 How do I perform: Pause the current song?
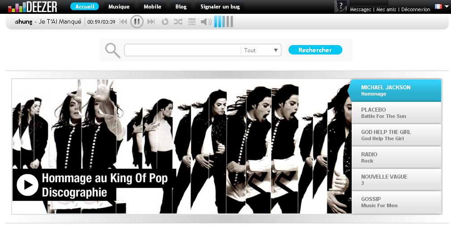[137, 21]
